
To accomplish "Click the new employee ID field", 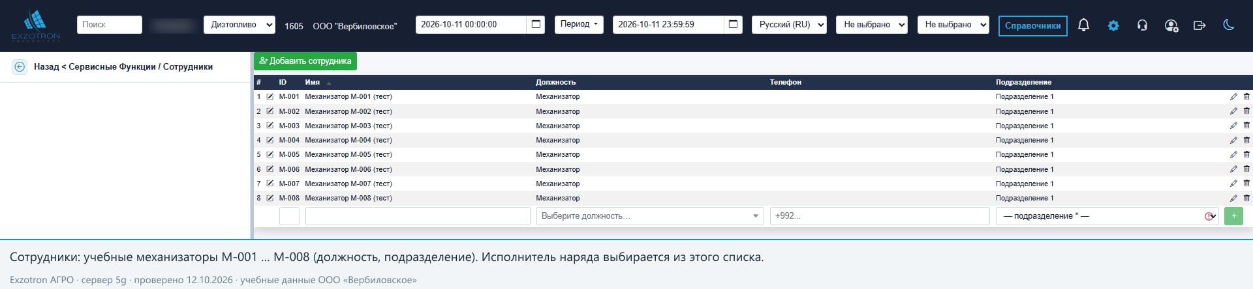I will 289,216.
